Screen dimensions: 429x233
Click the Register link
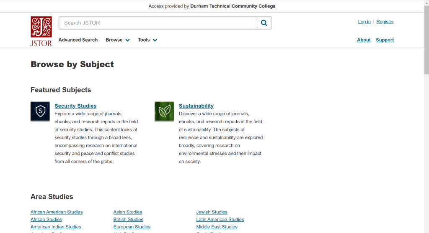tap(385, 22)
